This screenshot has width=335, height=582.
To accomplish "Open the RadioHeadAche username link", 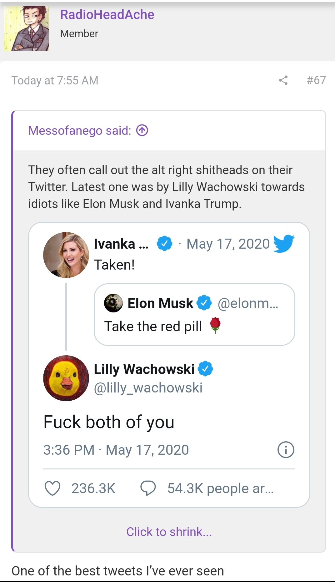I will pos(107,15).
